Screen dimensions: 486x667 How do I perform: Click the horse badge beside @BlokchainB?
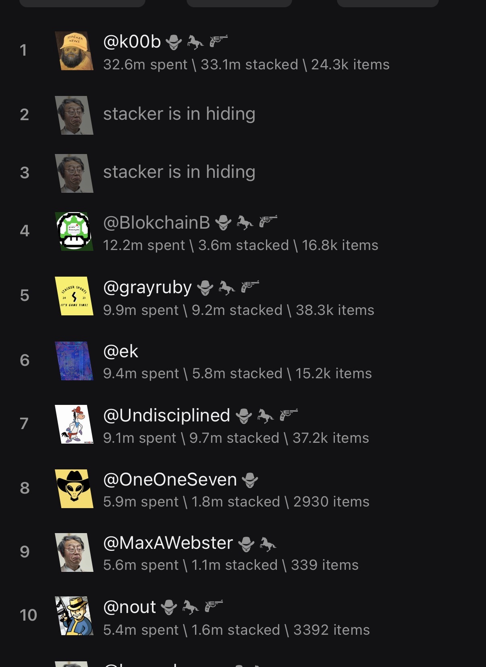pos(245,222)
